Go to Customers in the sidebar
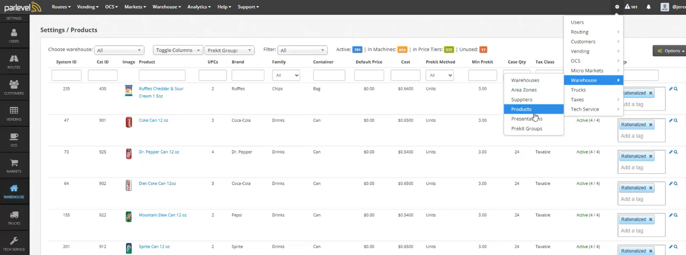The height and width of the screenshot is (255, 686). [14, 88]
